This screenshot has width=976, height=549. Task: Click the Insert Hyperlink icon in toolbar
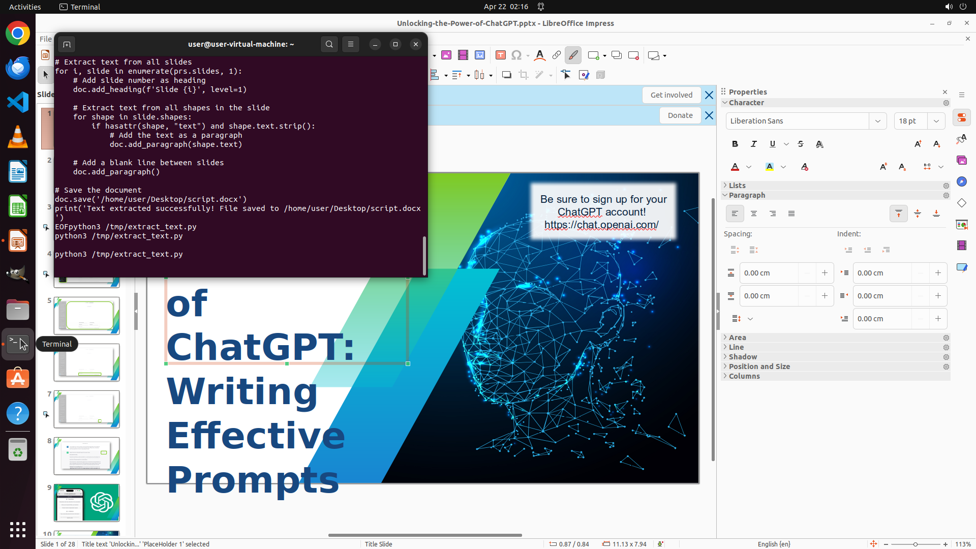tap(557, 55)
